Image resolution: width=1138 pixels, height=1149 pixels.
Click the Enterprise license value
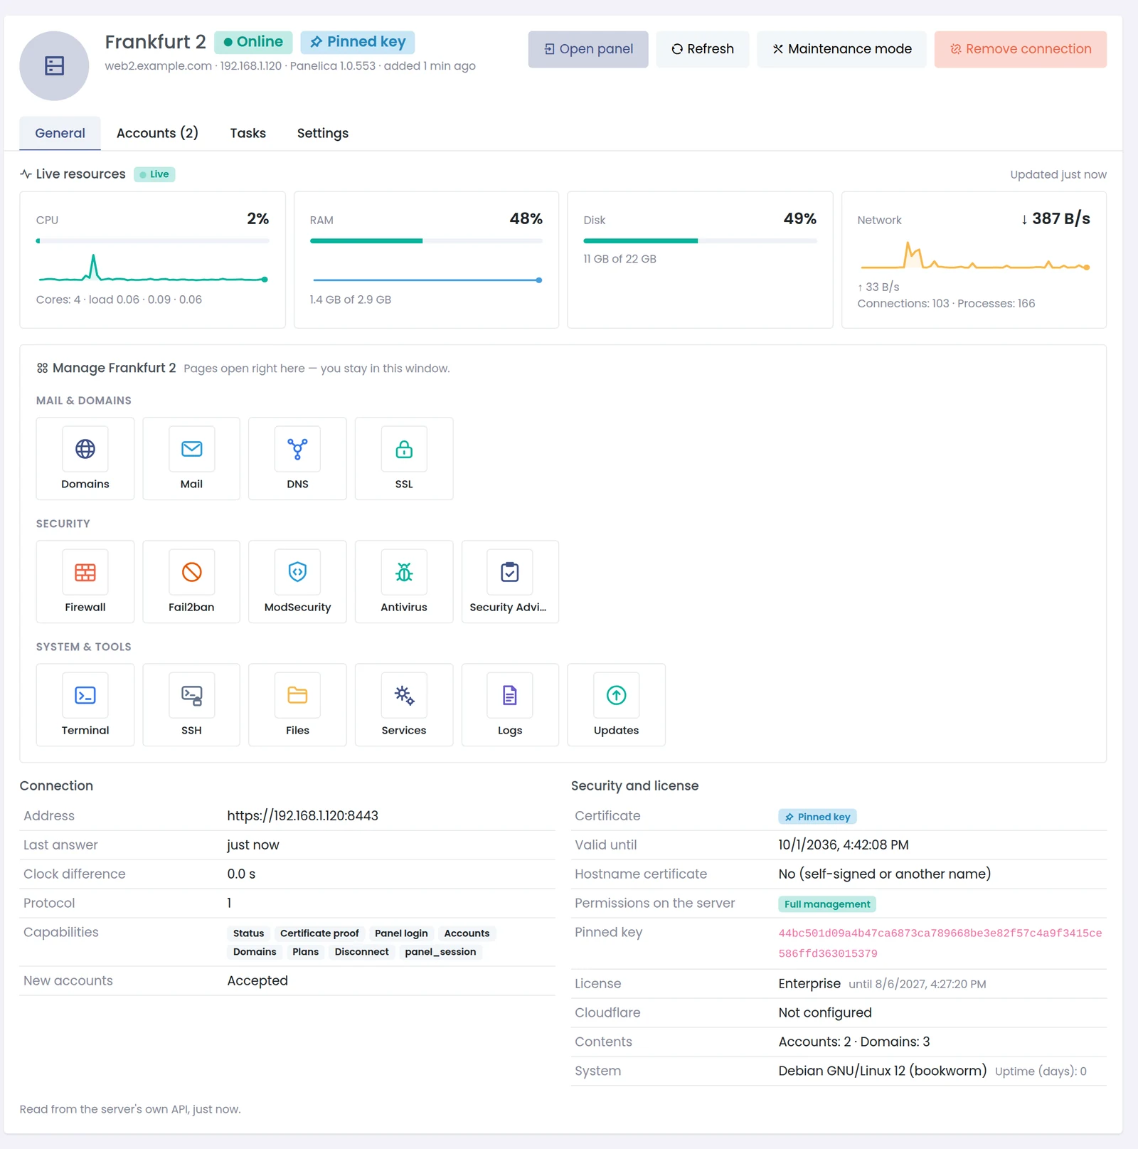pos(809,983)
